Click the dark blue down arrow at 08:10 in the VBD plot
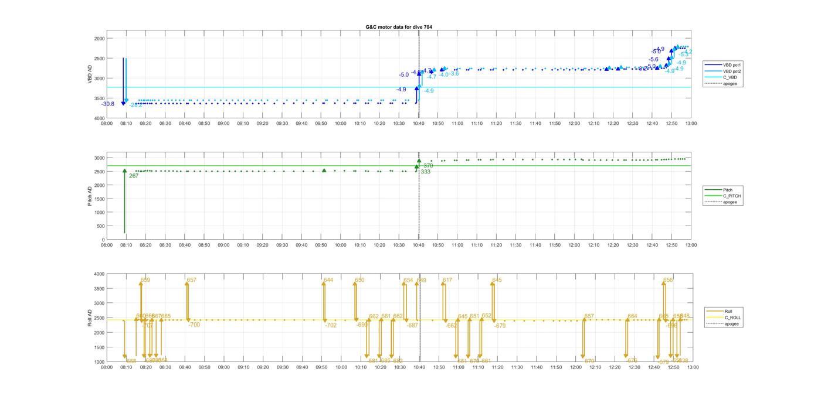The width and height of the screenshot is (821, 406). coord(123,81)
